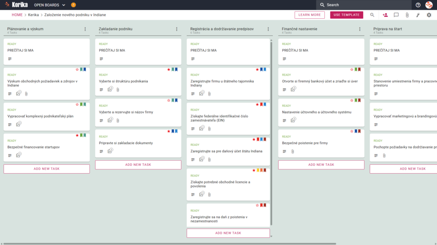This screenshot has height=245, width=437.
Task: Toggle star on Vypracovať komplexný podnikateľský plán card
Action: (77, 105)
